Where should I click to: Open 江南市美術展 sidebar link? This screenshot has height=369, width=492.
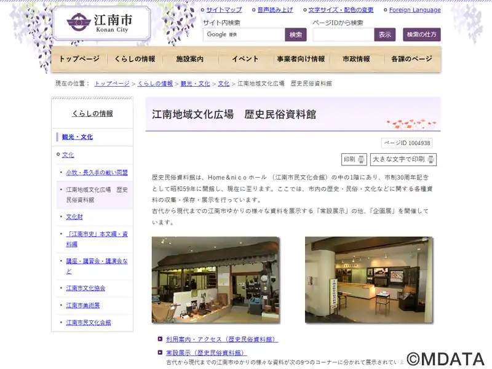point(83,305)
